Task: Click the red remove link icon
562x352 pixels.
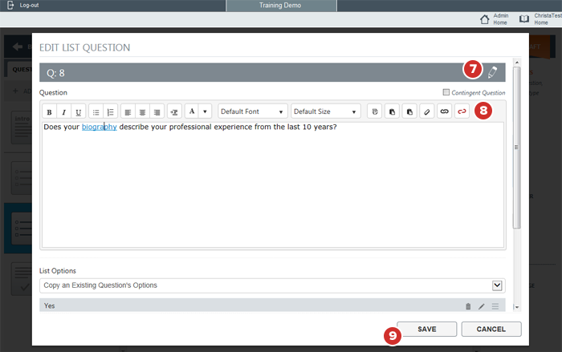Action: point(462,111)
